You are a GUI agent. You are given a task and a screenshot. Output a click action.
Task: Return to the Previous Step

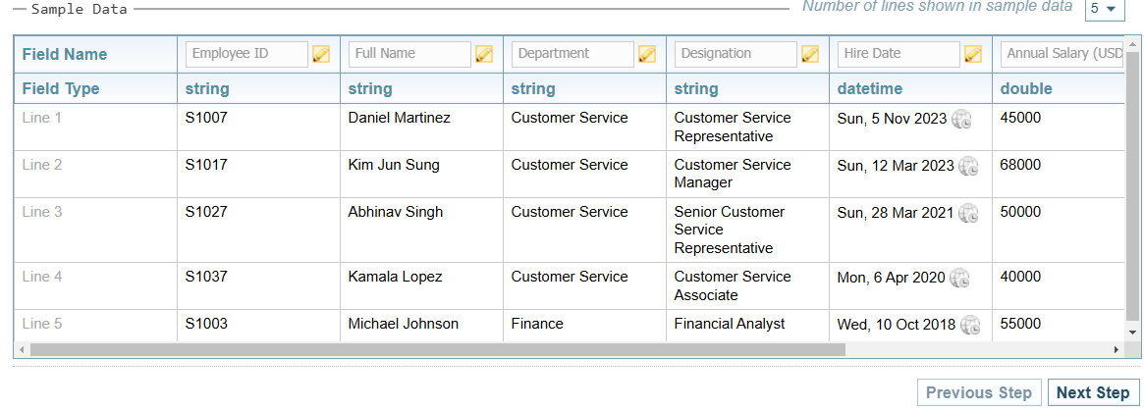(x=978, y=392)
